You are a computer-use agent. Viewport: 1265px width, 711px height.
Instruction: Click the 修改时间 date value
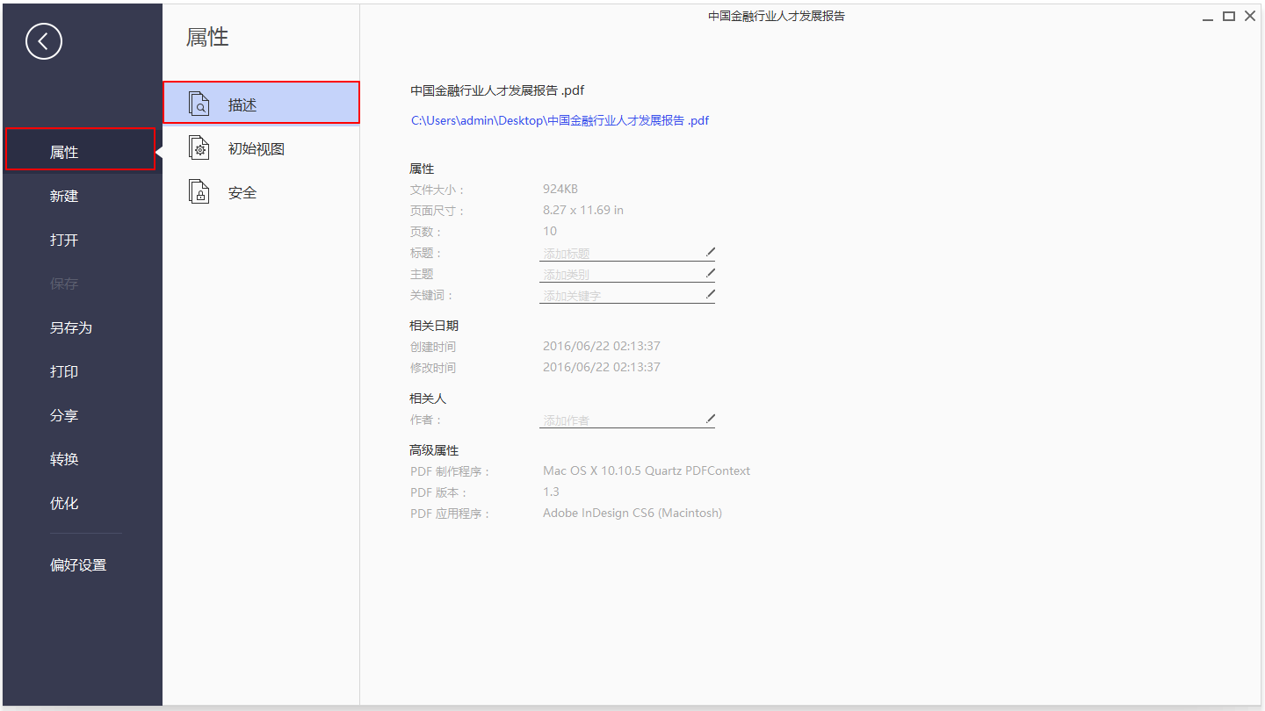click(x=602, y=367)
